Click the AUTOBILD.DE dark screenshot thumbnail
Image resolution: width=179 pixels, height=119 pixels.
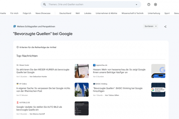pyautogui.click(x=82, y=108)
